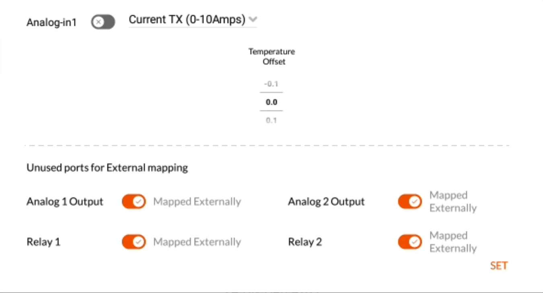This screenshot has width=543, height=293.
Task: Select 0.1 in the Temperature Offset picker
Action: point(271,120)
